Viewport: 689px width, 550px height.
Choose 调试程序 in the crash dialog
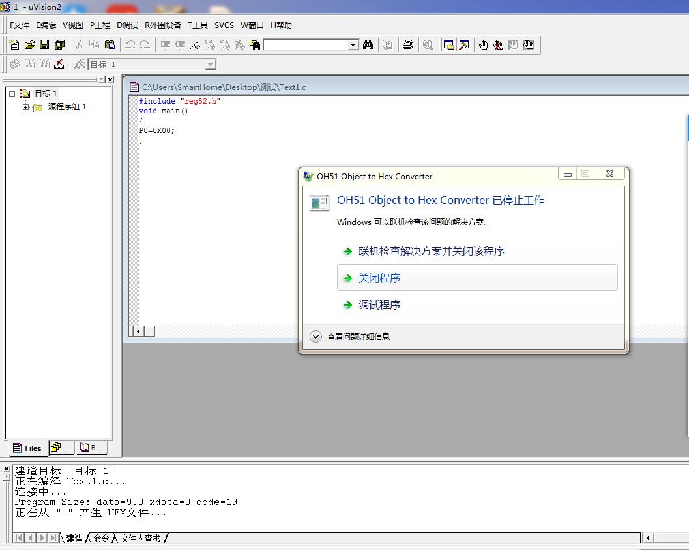click(477, 304)
